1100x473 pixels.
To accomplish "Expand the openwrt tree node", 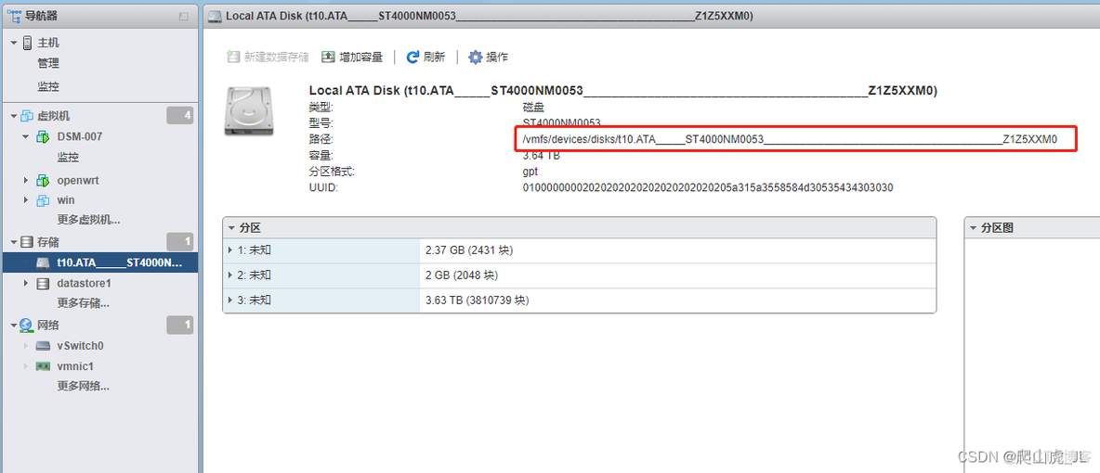I will 26,180.
